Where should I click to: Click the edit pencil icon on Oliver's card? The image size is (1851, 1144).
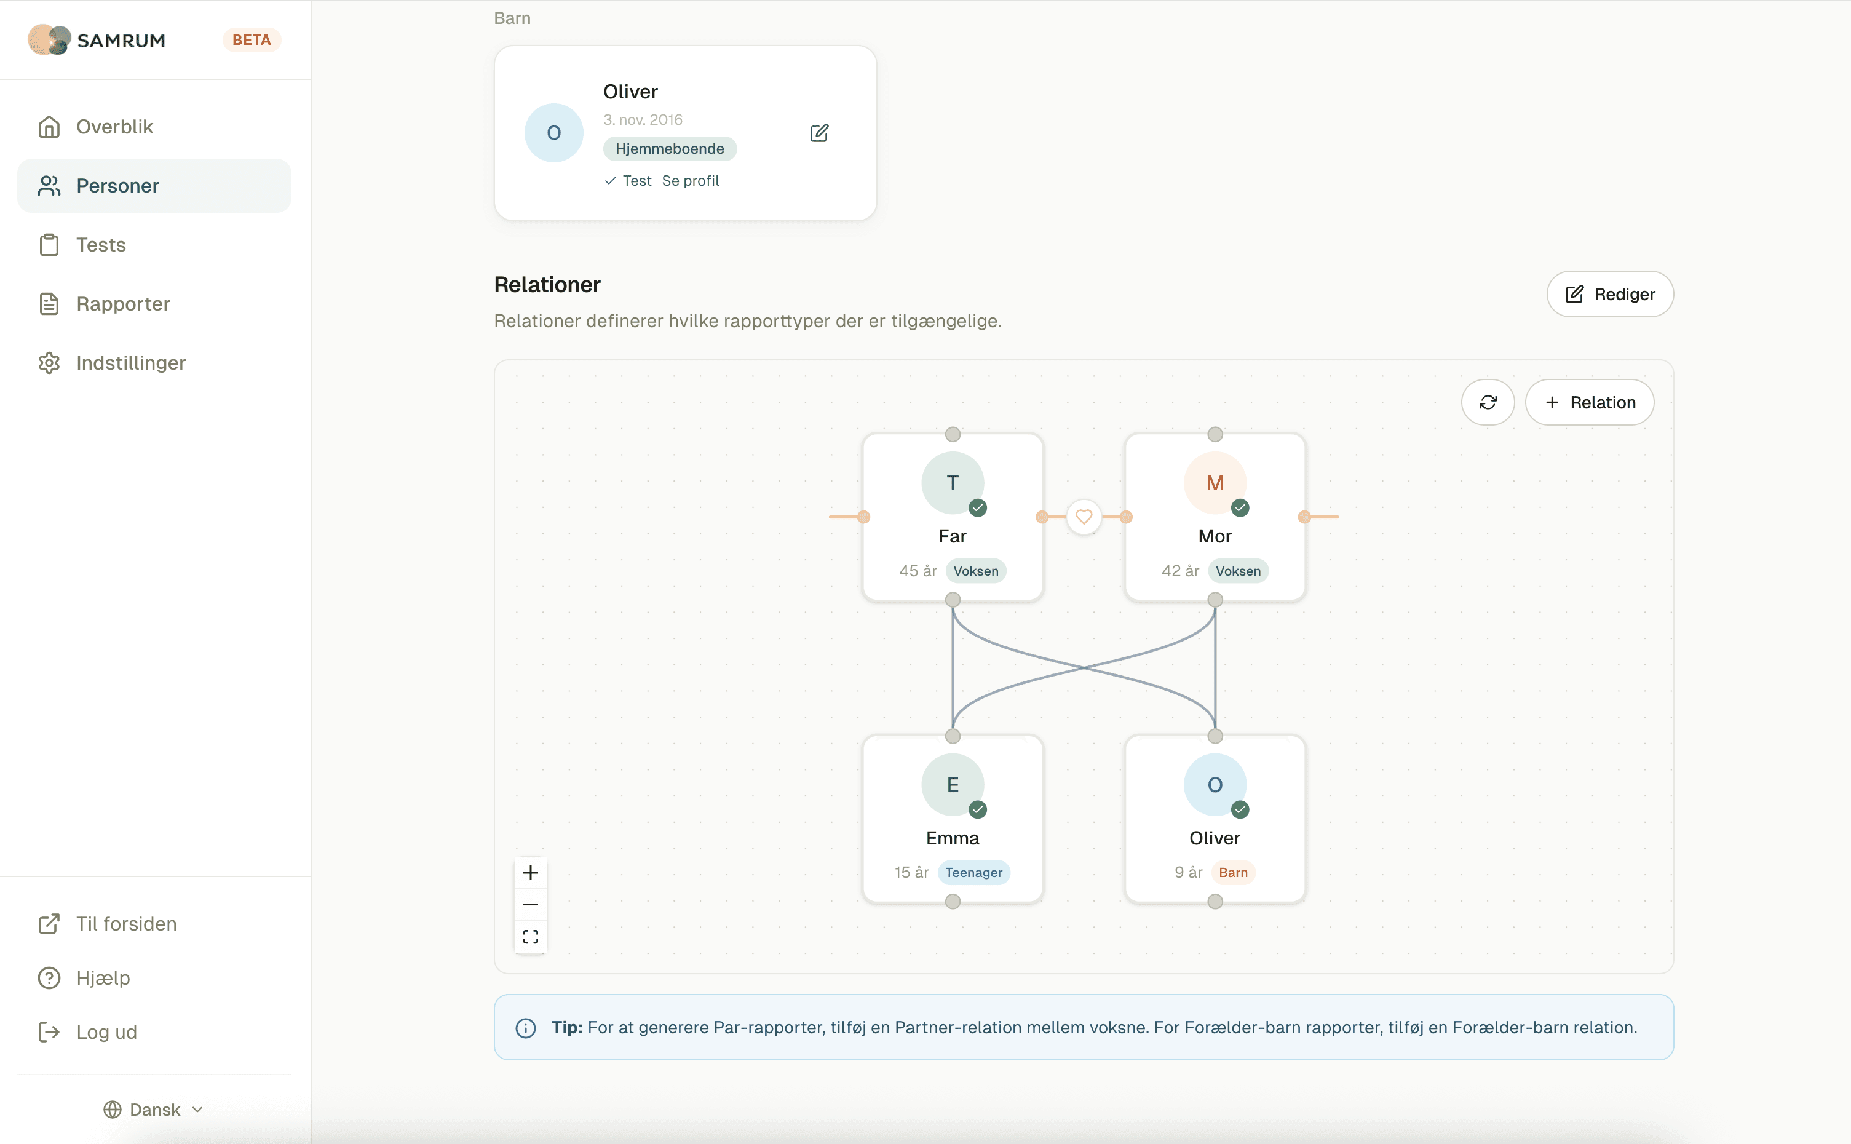[818, 133]
